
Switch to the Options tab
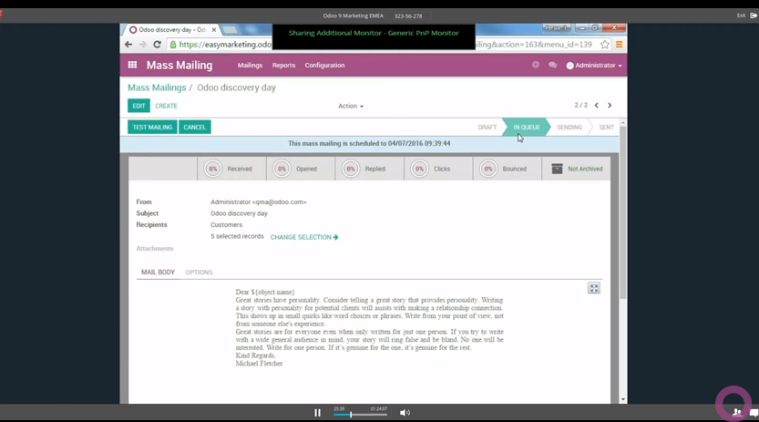click(199, 273)
